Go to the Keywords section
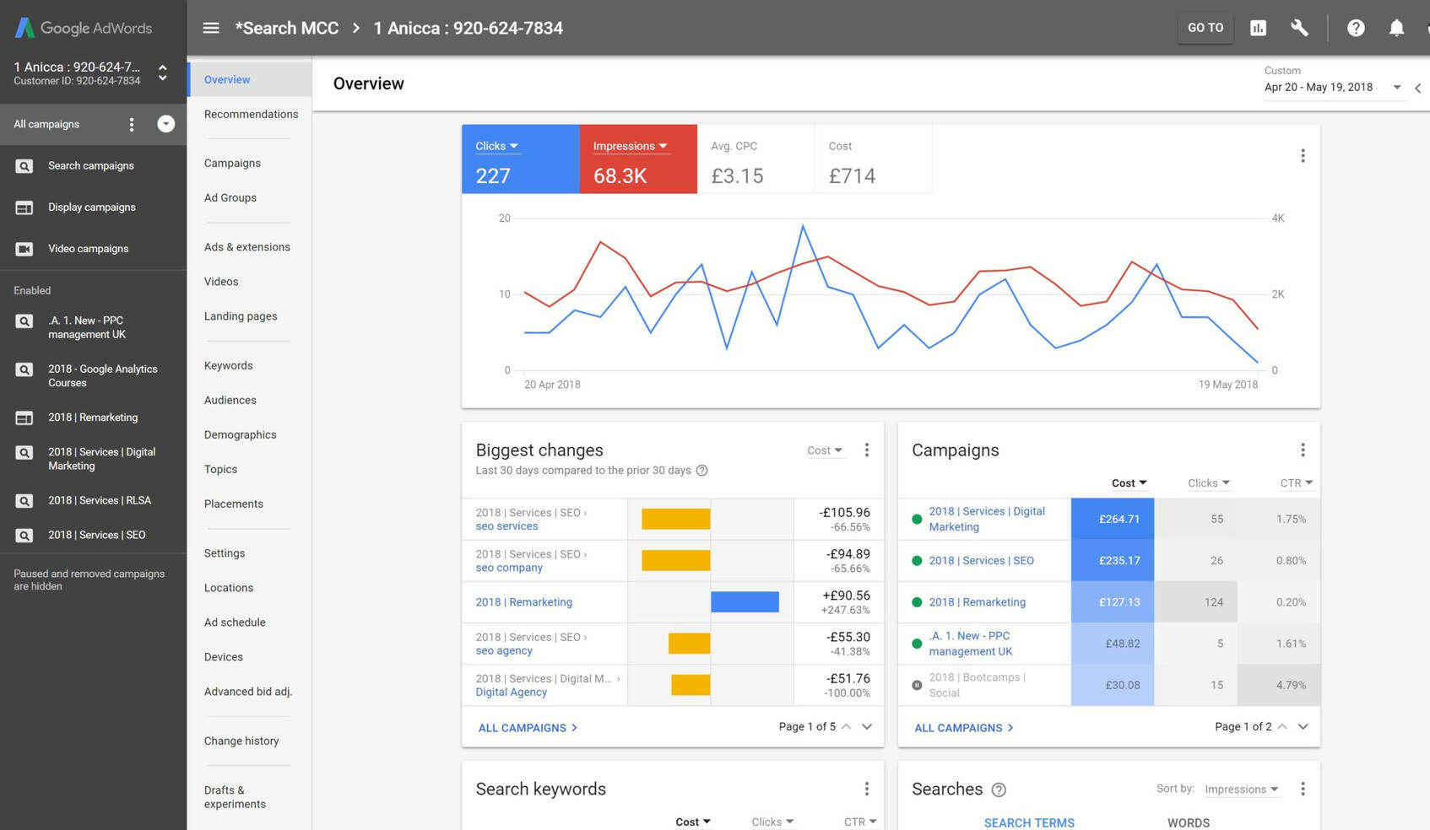1430x830 pixels. coord(228,365)
